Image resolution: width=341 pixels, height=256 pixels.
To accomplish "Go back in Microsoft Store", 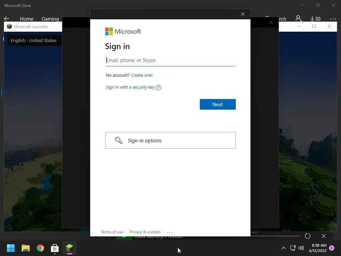I will pyautogui.click(x=7, y=19).
